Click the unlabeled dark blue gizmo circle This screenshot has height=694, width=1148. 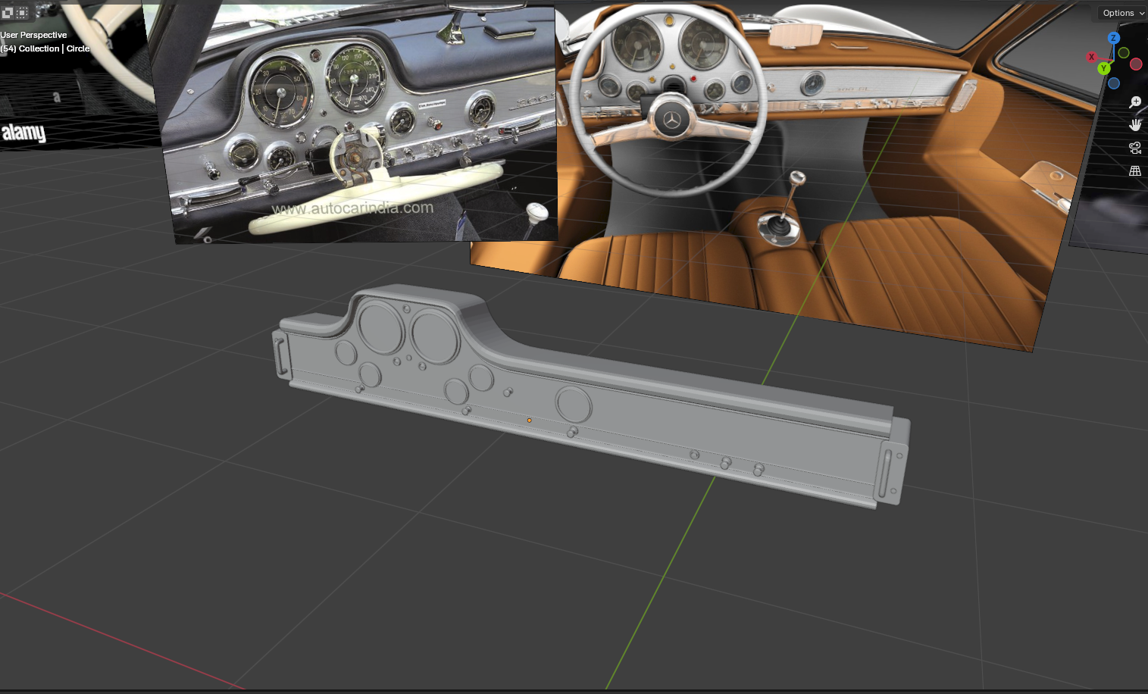click(1114, 83)
